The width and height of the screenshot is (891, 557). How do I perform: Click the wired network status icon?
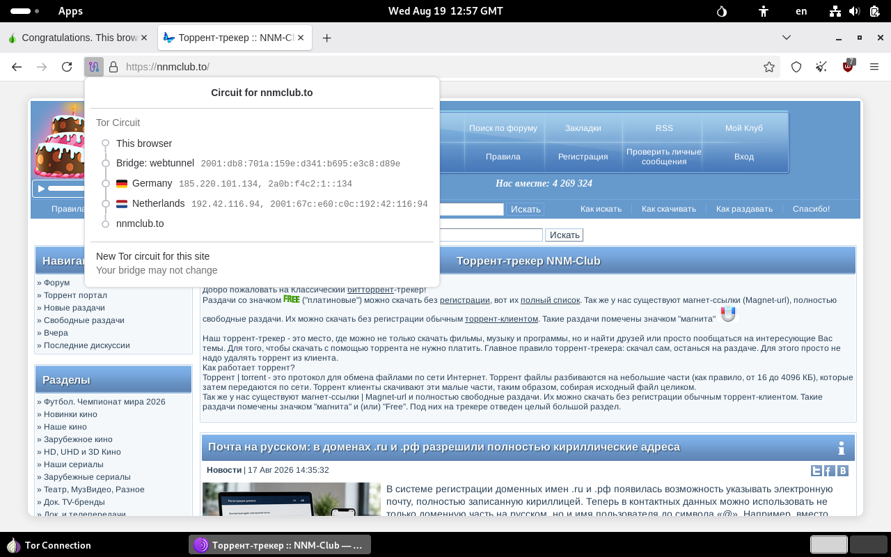(x=835, y=11)
